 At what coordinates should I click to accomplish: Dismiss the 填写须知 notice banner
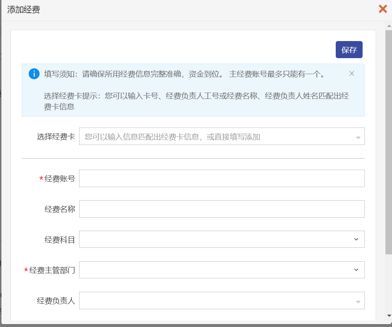(351, 74)
